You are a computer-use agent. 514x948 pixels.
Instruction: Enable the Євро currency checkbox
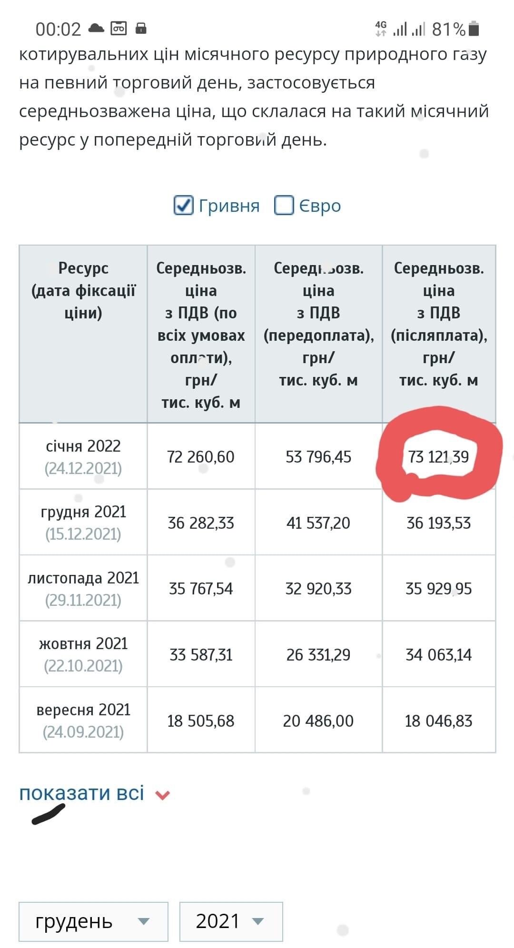[284, 206]
